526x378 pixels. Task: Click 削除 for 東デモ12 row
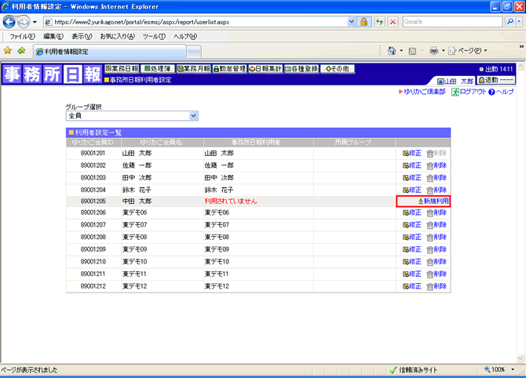tap(437, 286)
